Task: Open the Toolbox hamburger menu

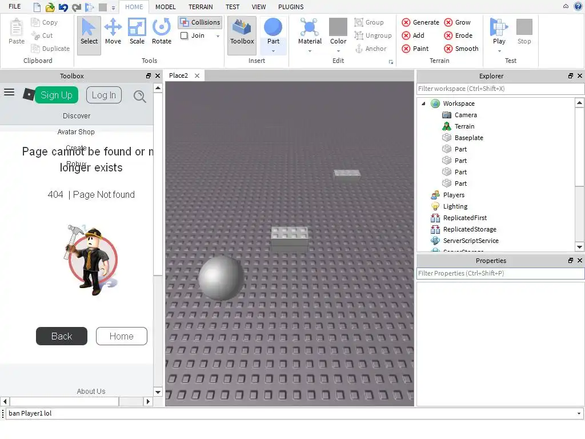Action: 9,92
